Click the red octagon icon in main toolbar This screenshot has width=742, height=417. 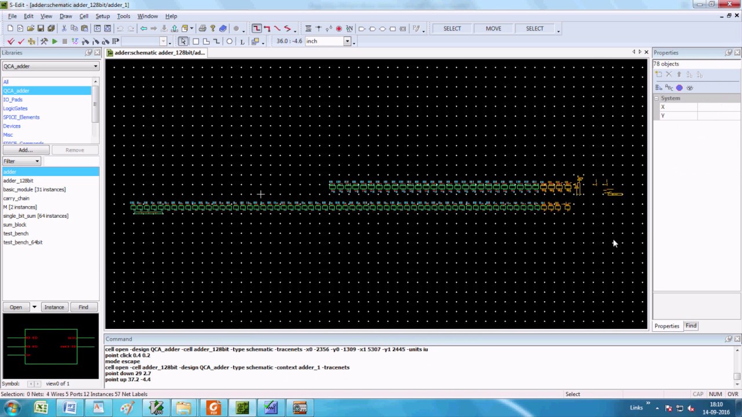point(339,28)
